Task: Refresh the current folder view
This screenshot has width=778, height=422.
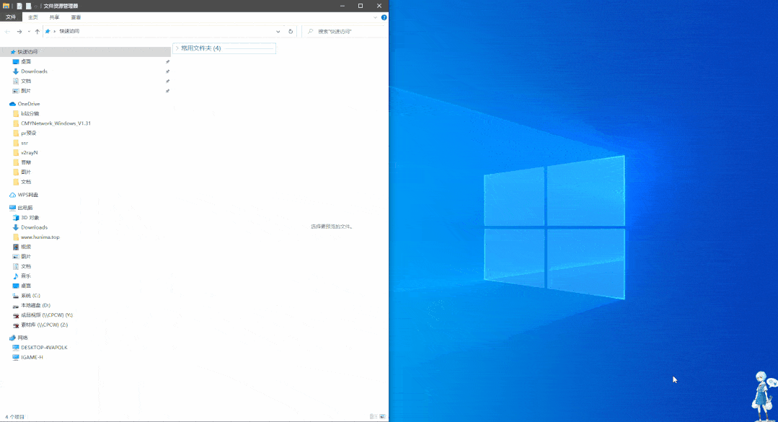Action: (291, 31)
